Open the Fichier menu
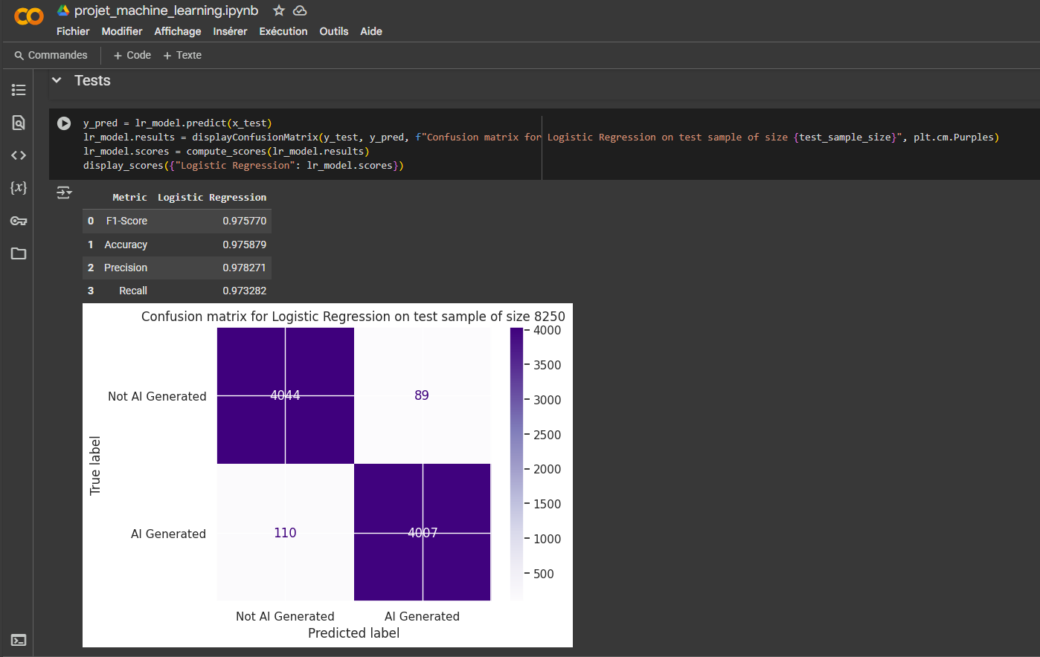 73,31
